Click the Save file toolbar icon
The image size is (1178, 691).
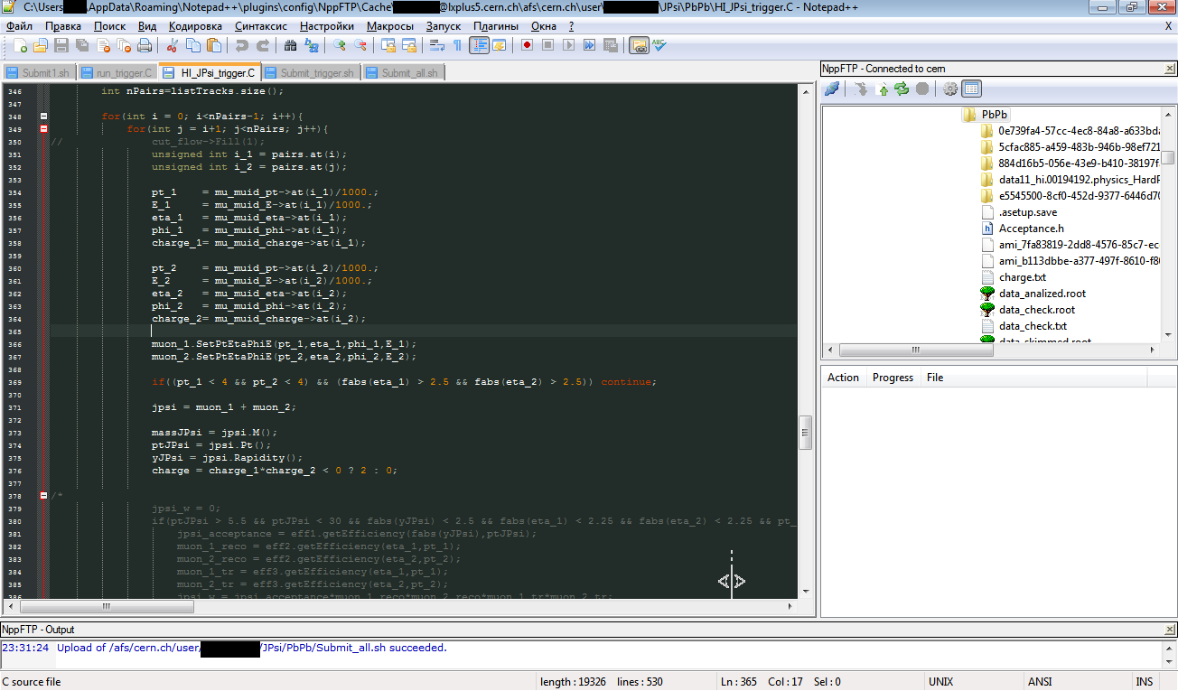pyautogui.click(x=61, y=45)
